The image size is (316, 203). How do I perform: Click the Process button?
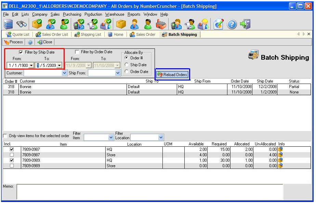[13, 42]
